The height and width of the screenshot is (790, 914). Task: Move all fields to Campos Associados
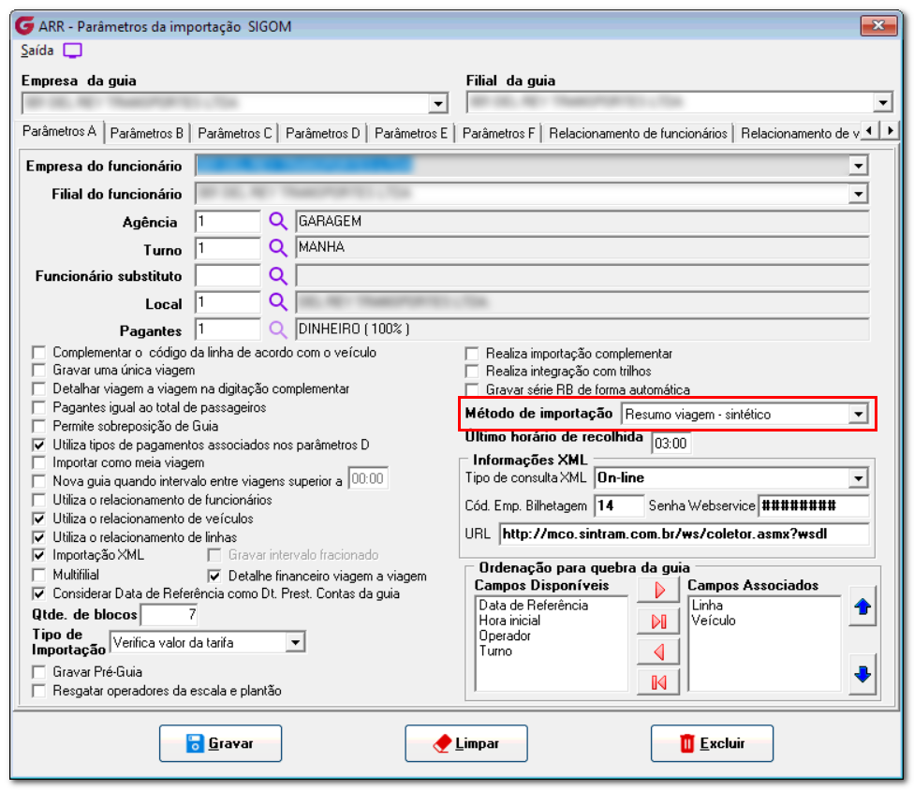(658, 621)
